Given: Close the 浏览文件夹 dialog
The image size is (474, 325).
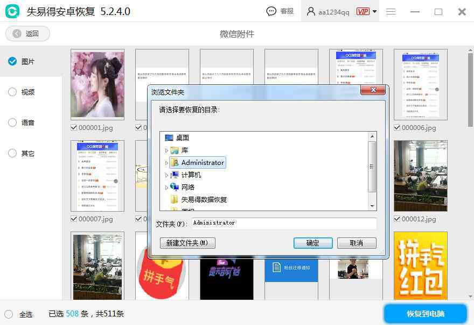Looking at the screenshot, I should [x=373, y=90].
